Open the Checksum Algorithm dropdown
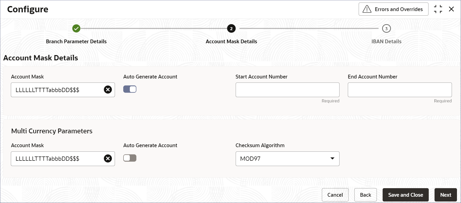 pos(287,159)
